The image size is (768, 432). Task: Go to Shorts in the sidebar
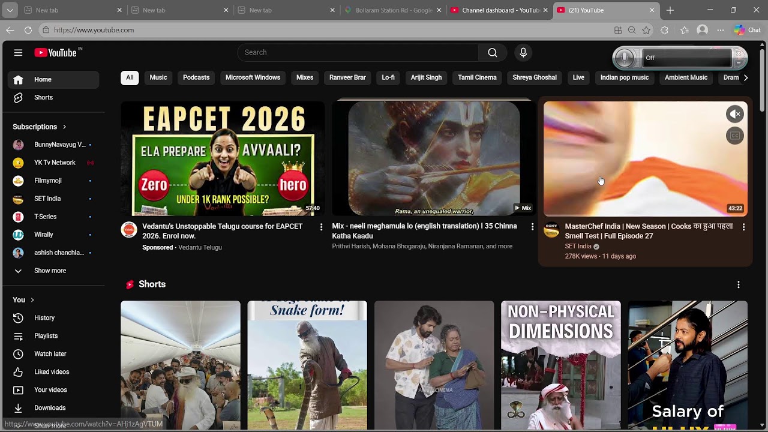[53, 97]
